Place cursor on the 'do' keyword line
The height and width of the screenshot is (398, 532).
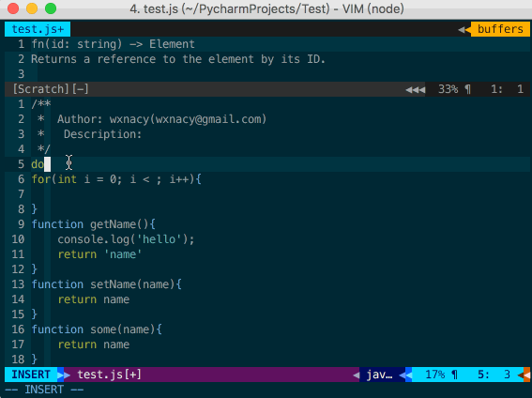click(38, 164)
